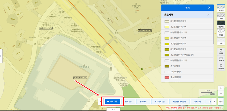227x111 pixels.
Task: Switch base map to 그레이
Action: coord(221,16)
